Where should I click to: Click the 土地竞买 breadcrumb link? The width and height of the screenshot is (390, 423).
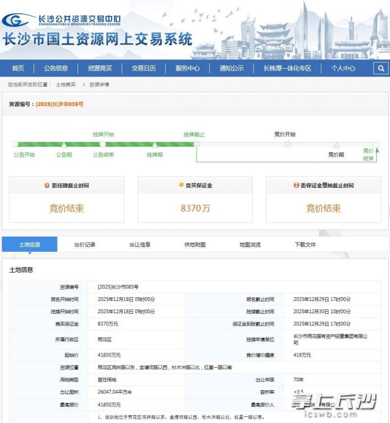click(63, 83)
